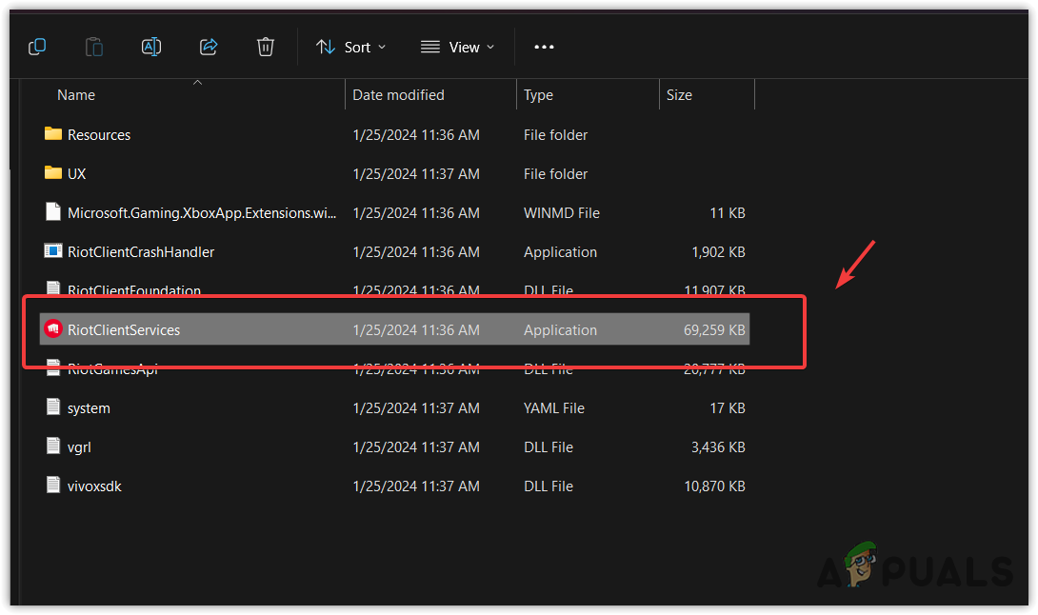Image resolution: width=1038 pixels, height=615 pixels.
Task: Select the UX folder name
Action: (x=77, y=174)
